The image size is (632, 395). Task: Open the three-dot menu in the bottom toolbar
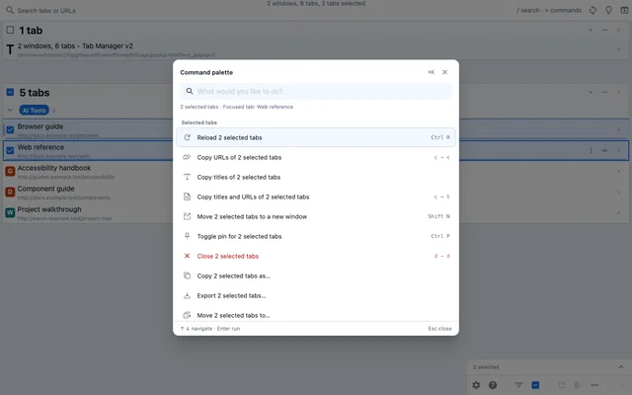click(594, 385)
